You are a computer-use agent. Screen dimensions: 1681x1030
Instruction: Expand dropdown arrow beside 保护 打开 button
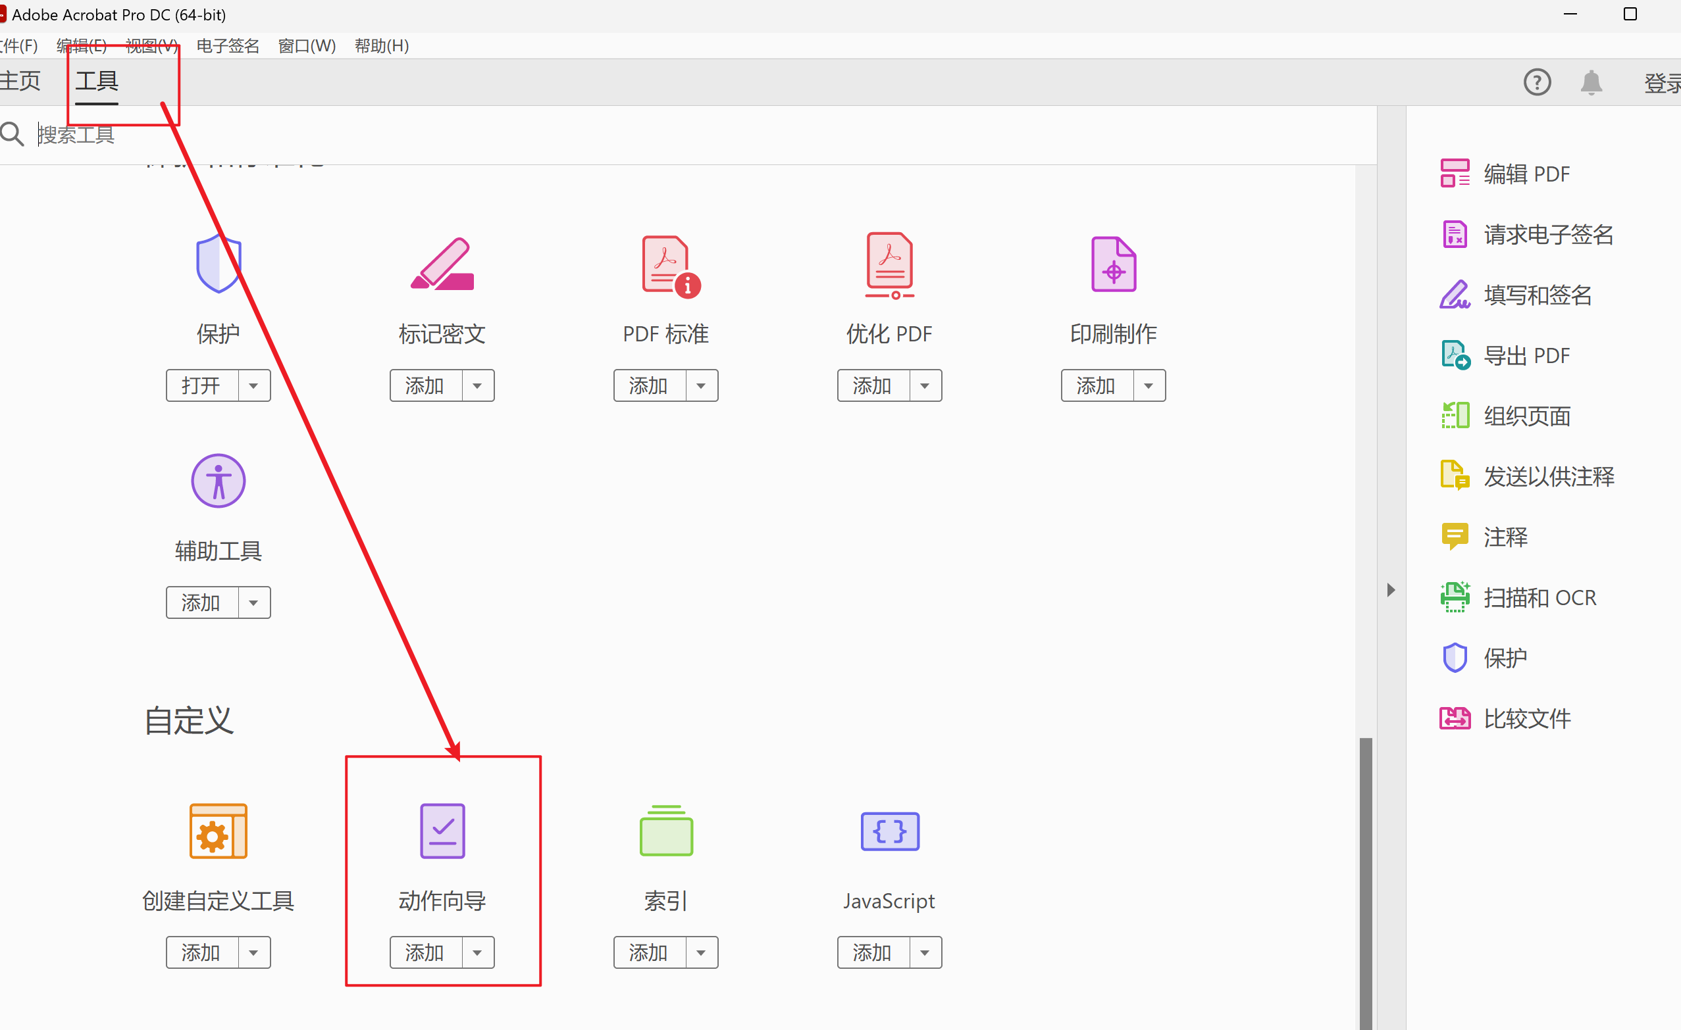(254, 386)
